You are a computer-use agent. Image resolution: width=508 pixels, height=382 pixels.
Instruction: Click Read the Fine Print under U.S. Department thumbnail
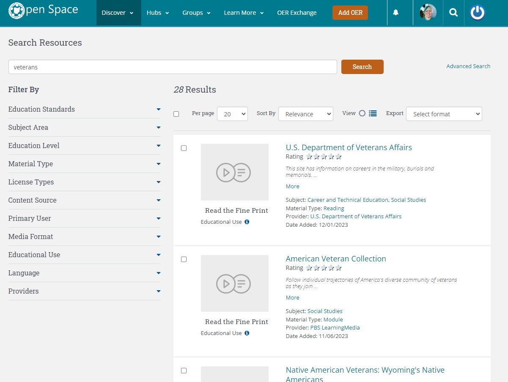[x=236, y=211]
